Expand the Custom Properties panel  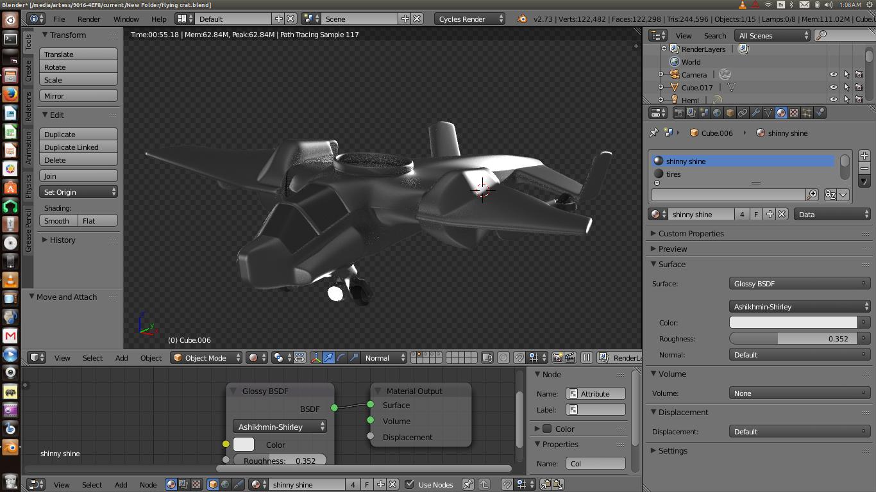tap(691, 233)
